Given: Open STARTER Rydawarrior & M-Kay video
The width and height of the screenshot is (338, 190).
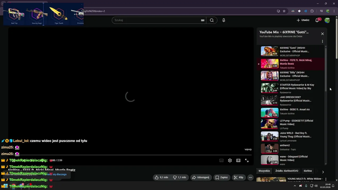Looking at the screenshot, I should [291, 88].
